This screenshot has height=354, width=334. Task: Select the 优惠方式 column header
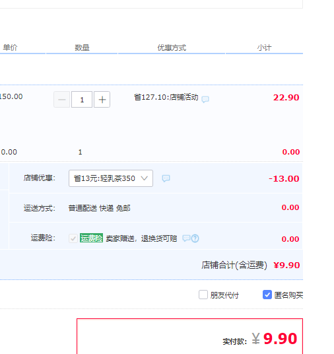(x=172, y=48)
